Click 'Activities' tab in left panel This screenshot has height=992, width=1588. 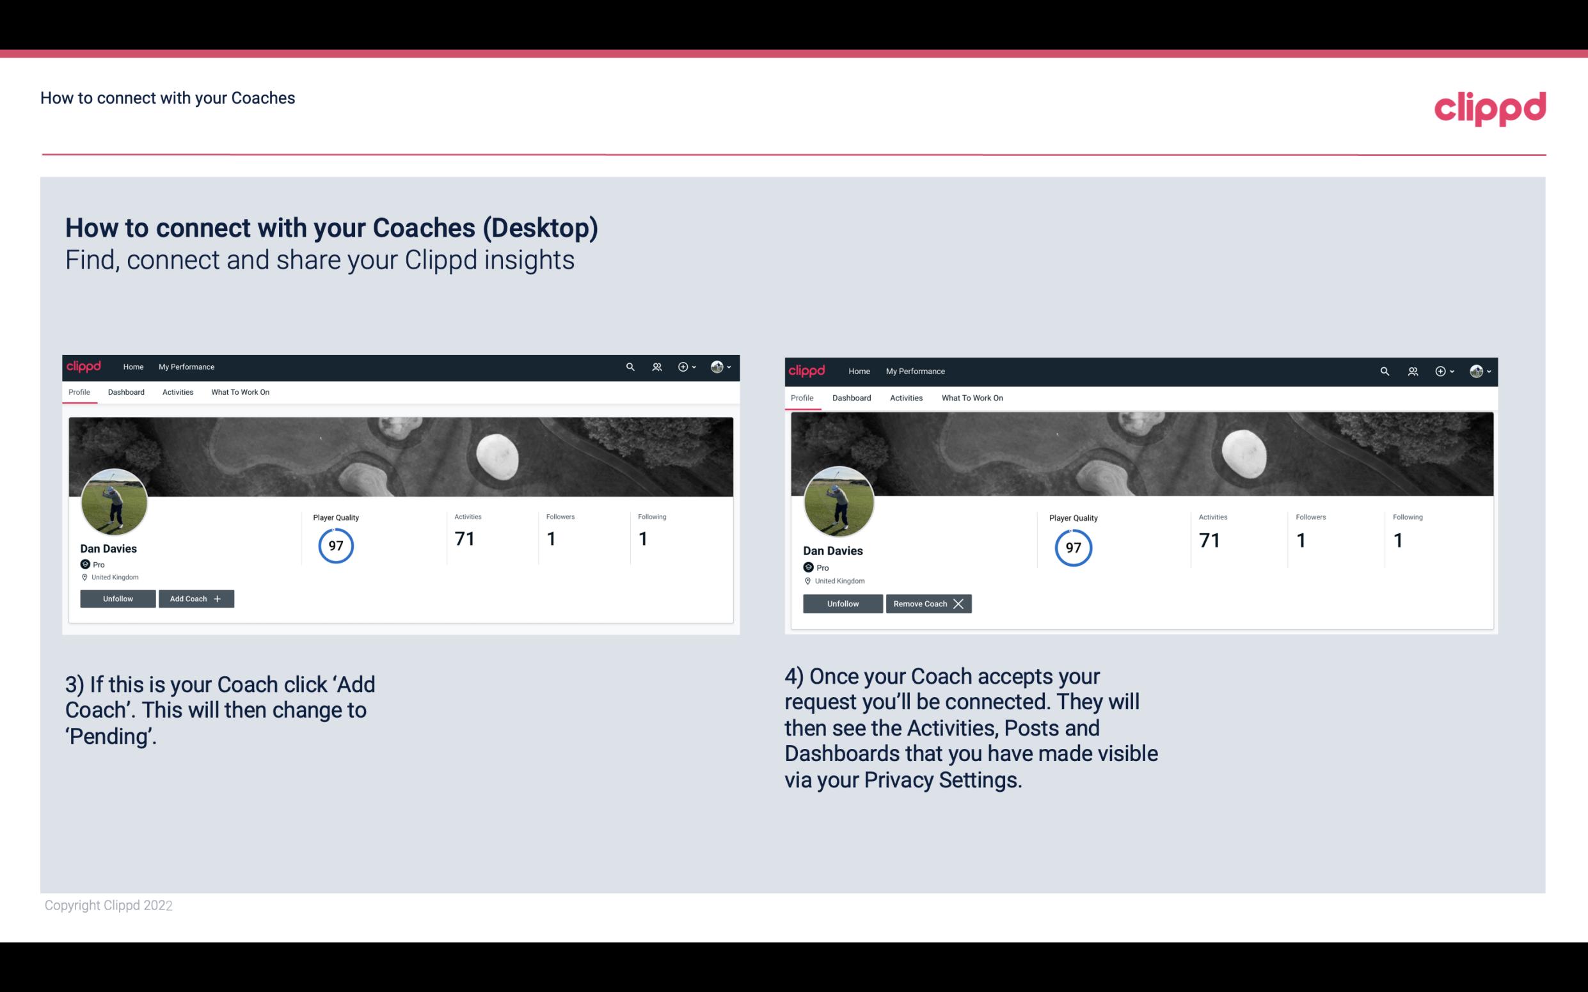tap(177, 392)
